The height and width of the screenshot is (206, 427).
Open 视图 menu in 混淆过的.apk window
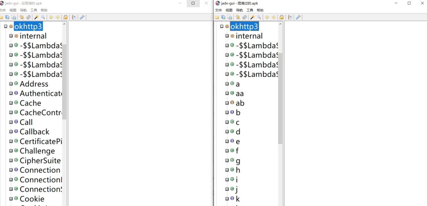(229, 10)
